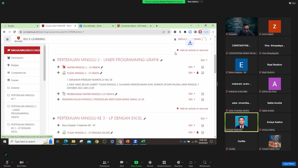The height and width of the screenshot is (168, 298).
Task: Start Video in Zoom toolbar
Action: tap(21, 163)
